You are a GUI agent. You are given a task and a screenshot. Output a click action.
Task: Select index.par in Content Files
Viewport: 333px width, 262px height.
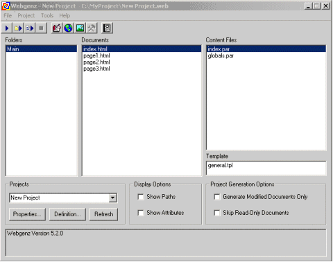click(x=266, y=49)
